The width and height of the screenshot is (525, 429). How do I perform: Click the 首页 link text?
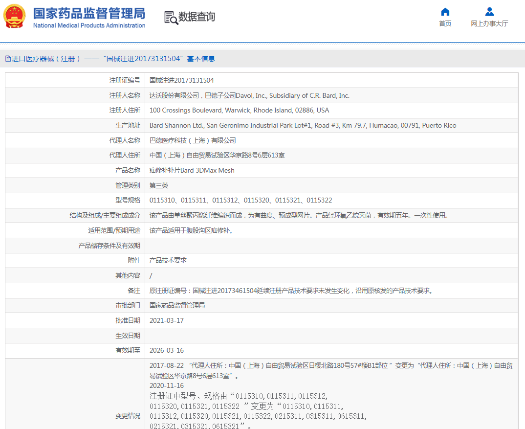coord(445,23)
